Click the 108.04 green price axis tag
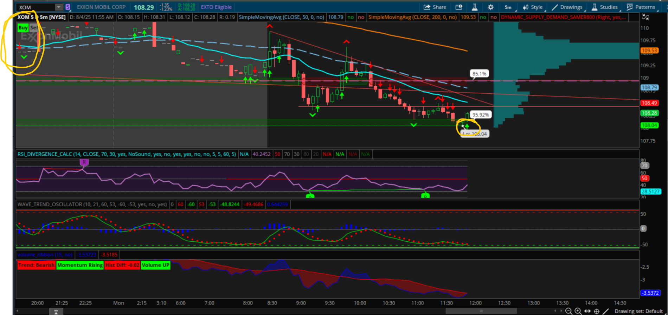The height and width of the screenshot is (315, 668). click(649, 125)
